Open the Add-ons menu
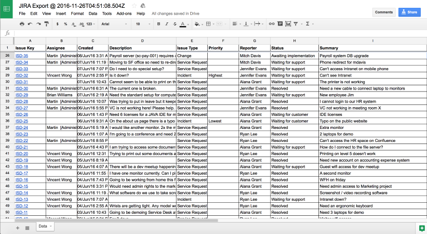The width and height of the screenshot is (427, 234). [x=124, y=14]
